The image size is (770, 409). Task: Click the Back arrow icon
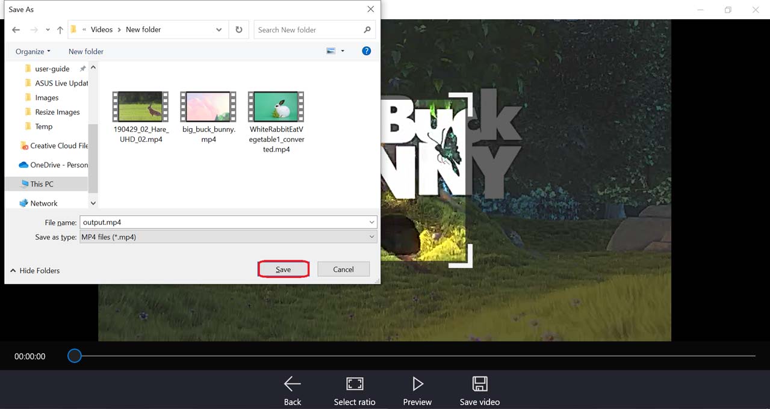point(292,384)
